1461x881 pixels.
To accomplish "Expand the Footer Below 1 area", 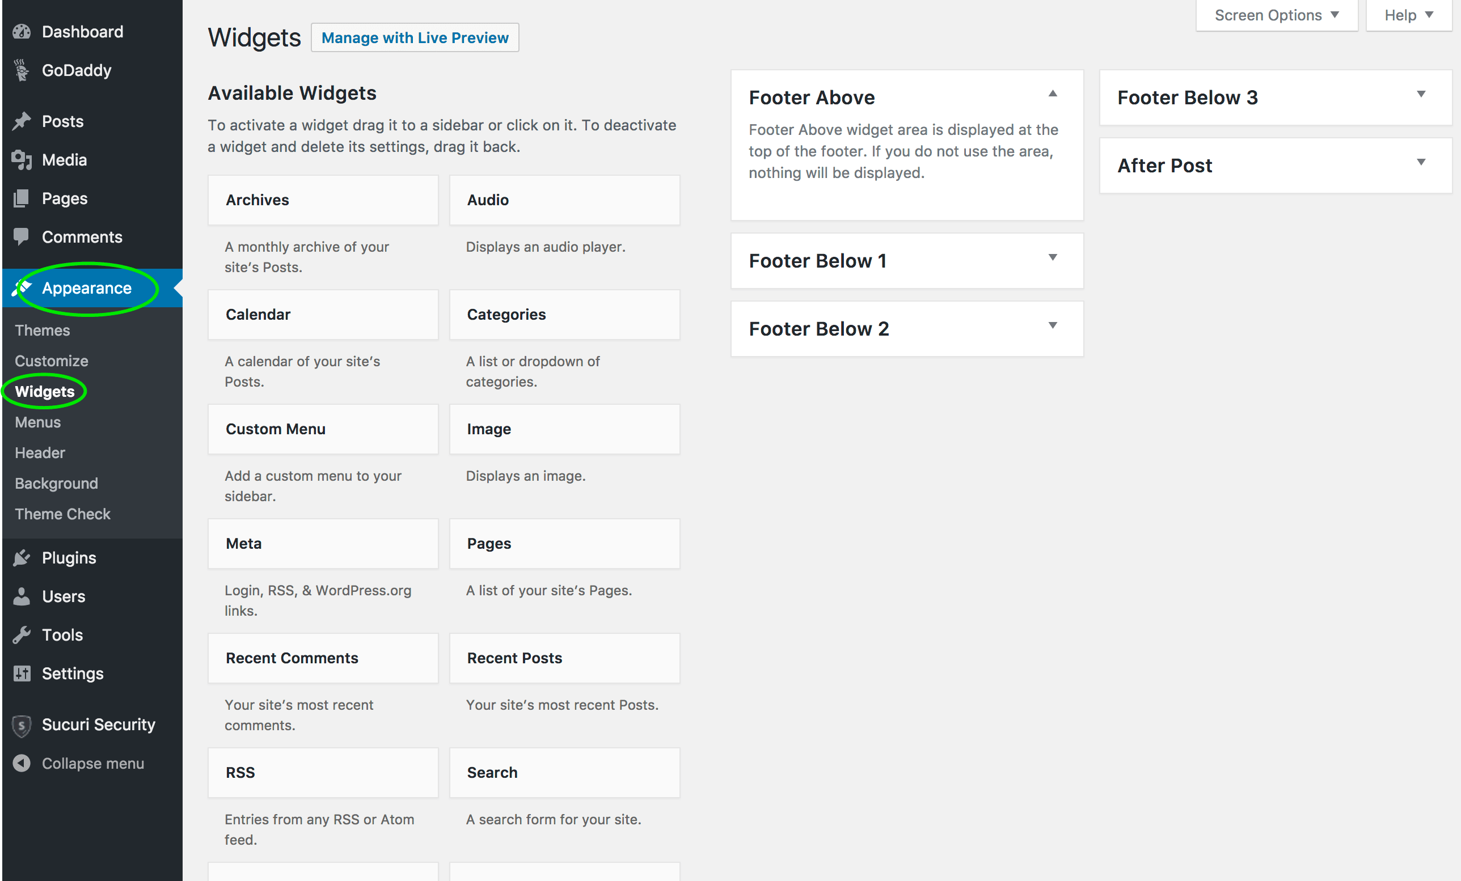I will point(1053,257).
